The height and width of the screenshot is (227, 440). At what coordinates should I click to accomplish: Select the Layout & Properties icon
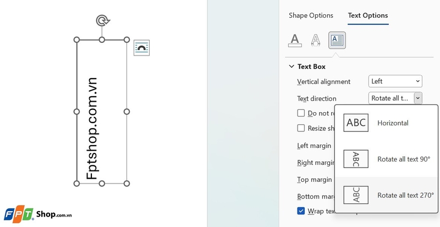pos(337,40)
